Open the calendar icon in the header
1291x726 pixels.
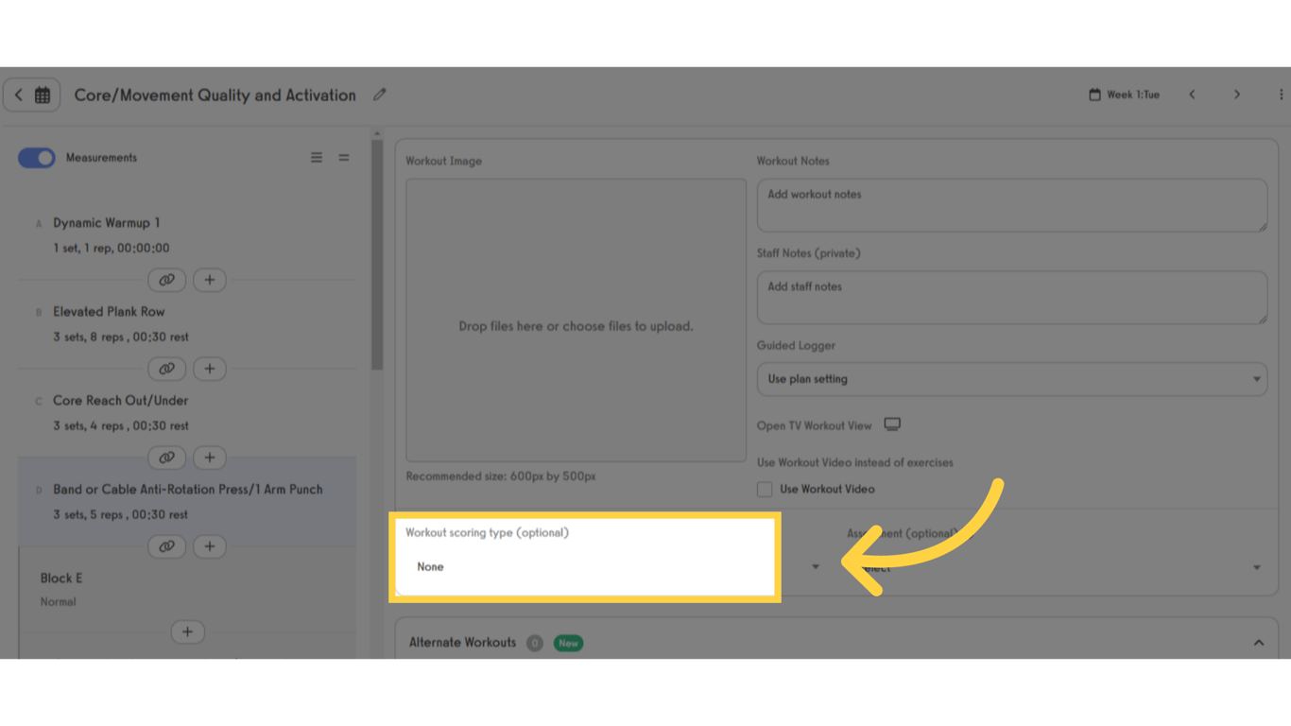pyautogui.click(x=43, y=95)
